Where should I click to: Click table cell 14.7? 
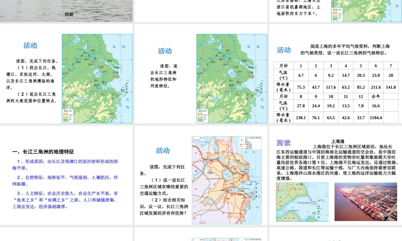(x=346, y=75)
